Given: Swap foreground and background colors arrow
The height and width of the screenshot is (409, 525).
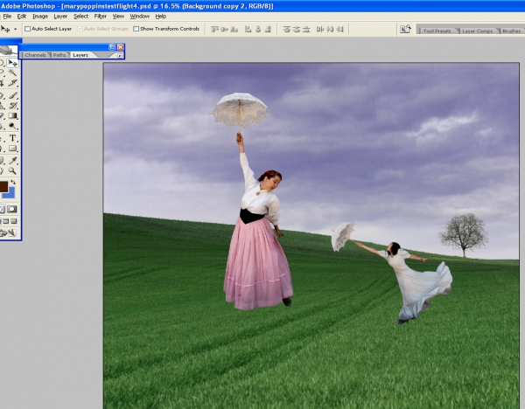Looking at the screenshot, I should click(x=13, y=183).
